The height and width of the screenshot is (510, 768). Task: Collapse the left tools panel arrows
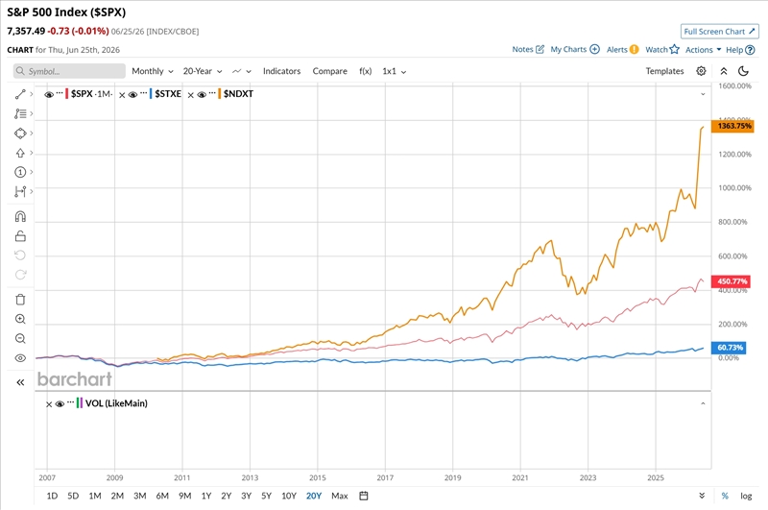20,382
